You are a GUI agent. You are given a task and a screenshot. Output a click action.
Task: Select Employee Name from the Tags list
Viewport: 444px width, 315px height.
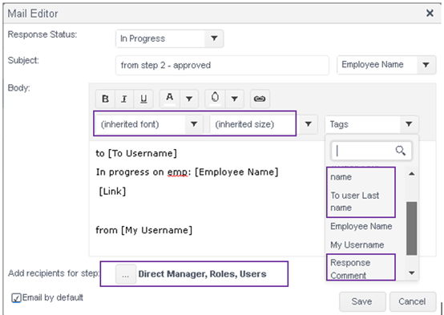(x=361, y=226)
